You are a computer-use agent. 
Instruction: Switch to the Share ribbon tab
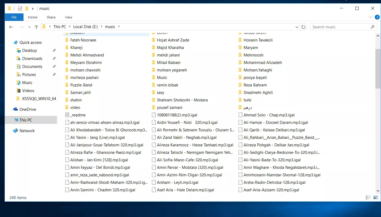(x=51, y=17)
